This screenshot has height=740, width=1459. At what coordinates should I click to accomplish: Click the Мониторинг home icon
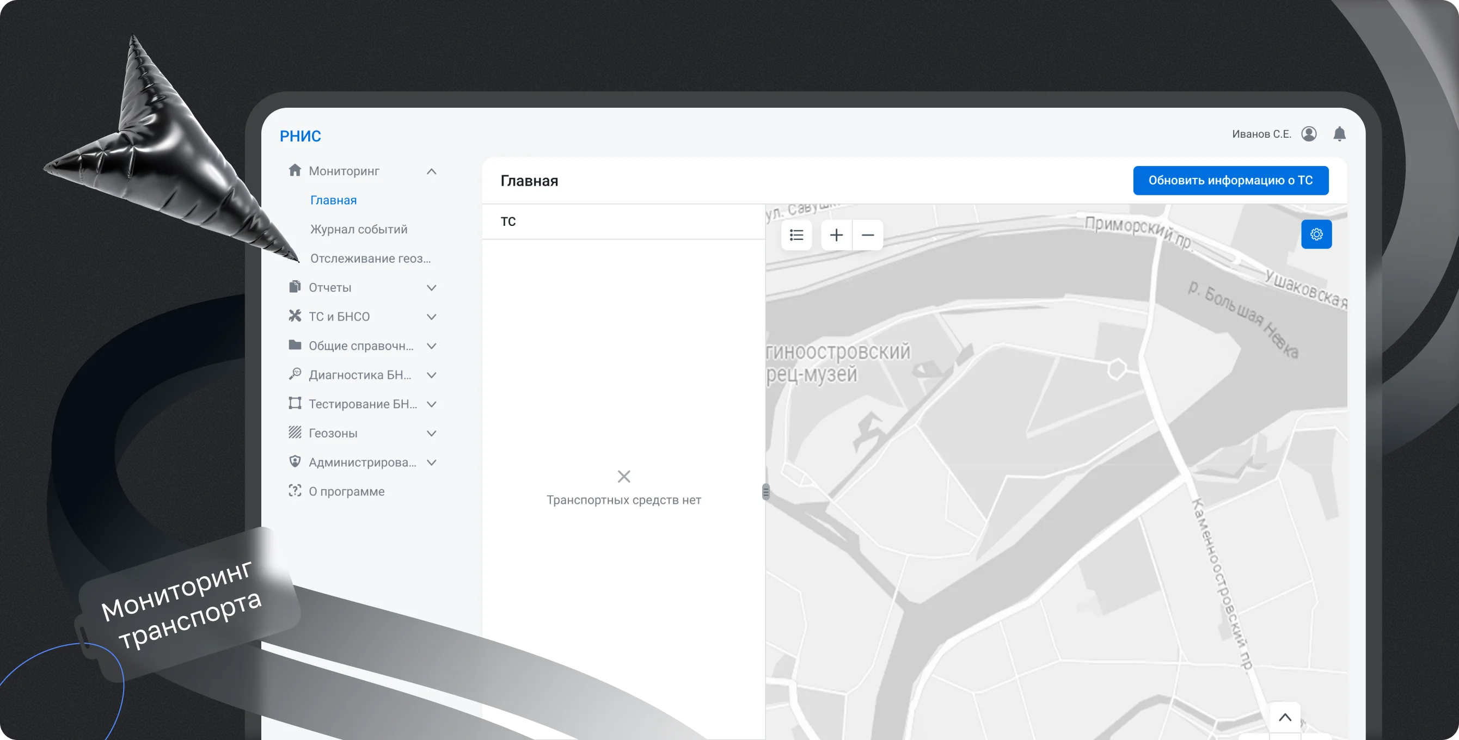point(295,170)
